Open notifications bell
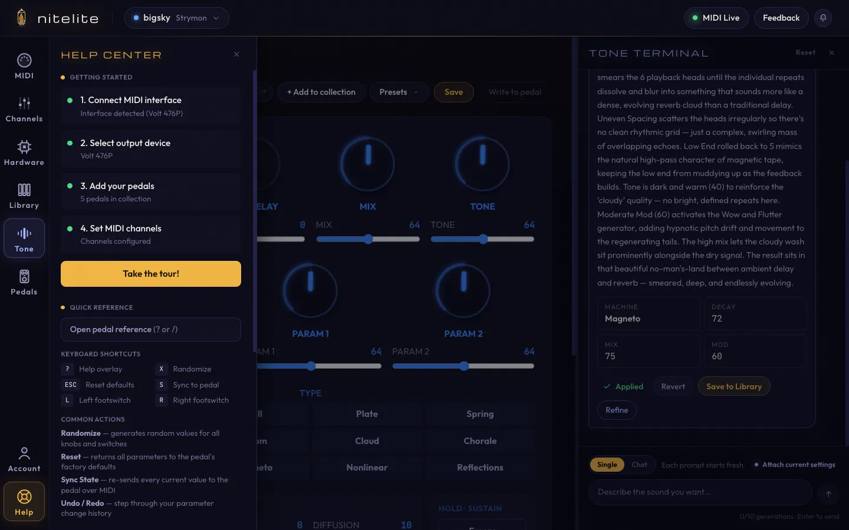849x530 pixels. pos(823,18)
